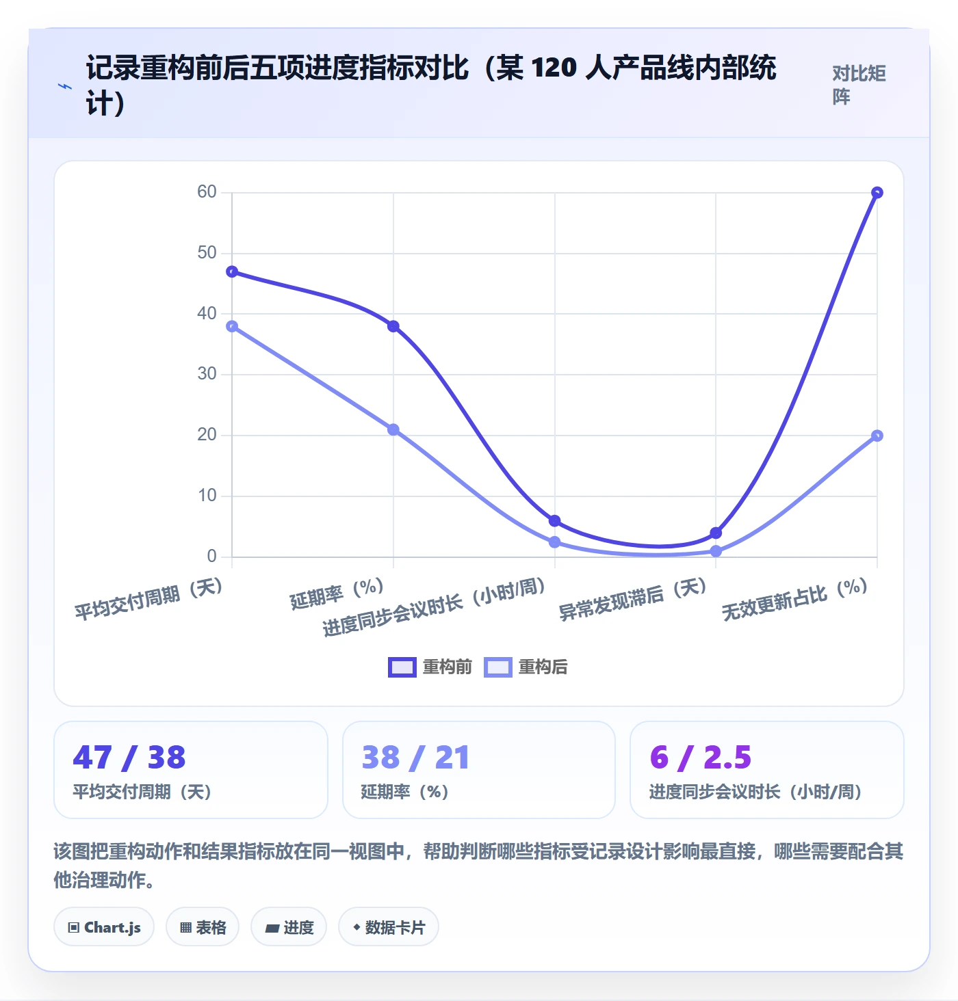958x1001 pixels.
Task: Click the 延期率（%） axis label
Action: [x=337, y=593]
